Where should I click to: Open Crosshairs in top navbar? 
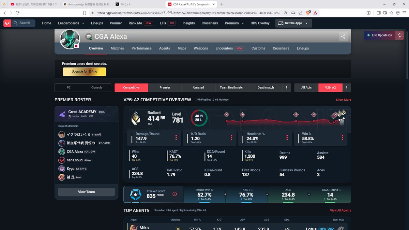point(210,23)
